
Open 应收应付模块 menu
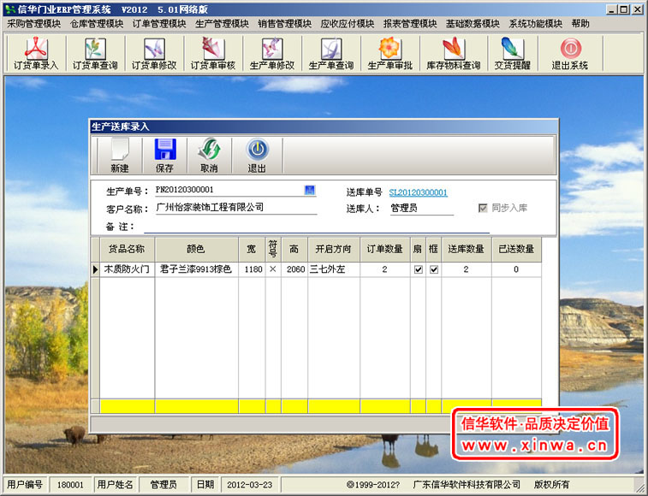(348, 24)
